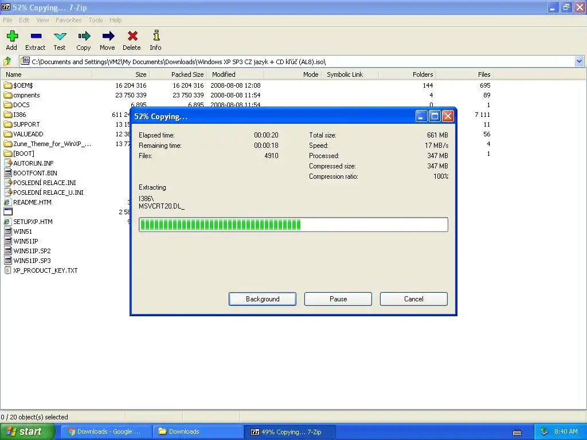
Task: Click the Move toolbar icon
Action: click(x=108, y=36)
